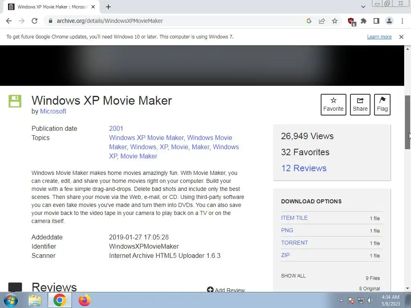The image size is (411, 308).
Task: Click the 2019-01-27 17:05:28 added date
Action: 138,237
